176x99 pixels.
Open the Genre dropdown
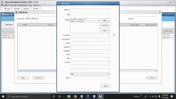[108, 78]
